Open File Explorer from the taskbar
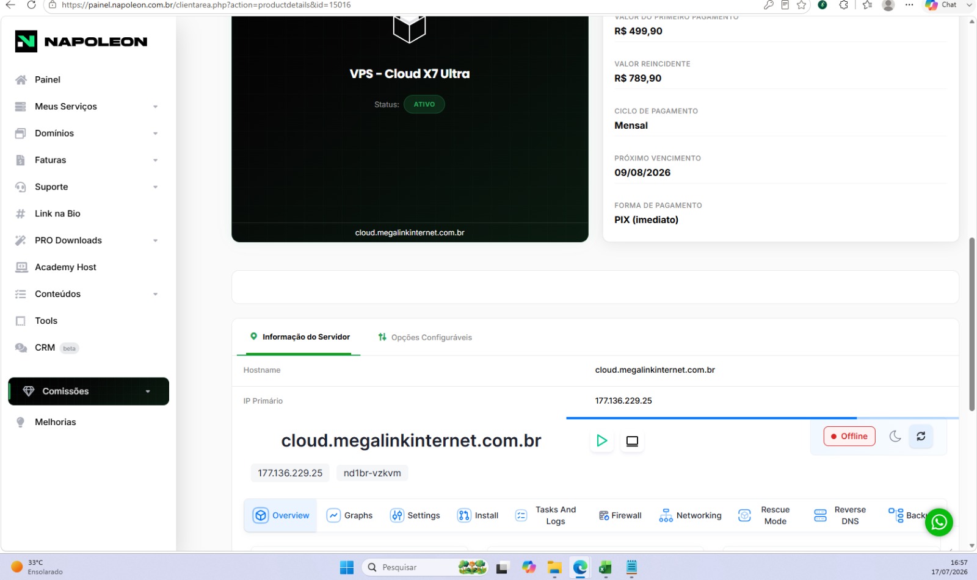The image size is (977, 580). (x=554, y=567)
